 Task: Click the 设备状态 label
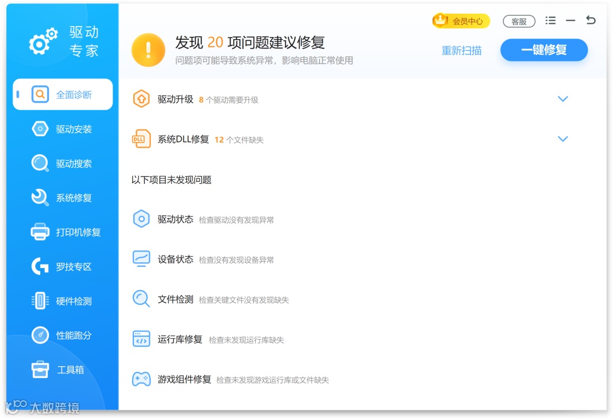175,259
